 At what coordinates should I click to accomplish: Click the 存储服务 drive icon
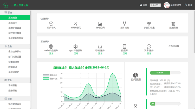tap(100, 46)
